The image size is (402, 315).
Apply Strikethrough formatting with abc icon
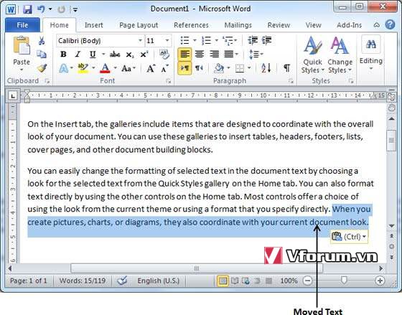115,54
